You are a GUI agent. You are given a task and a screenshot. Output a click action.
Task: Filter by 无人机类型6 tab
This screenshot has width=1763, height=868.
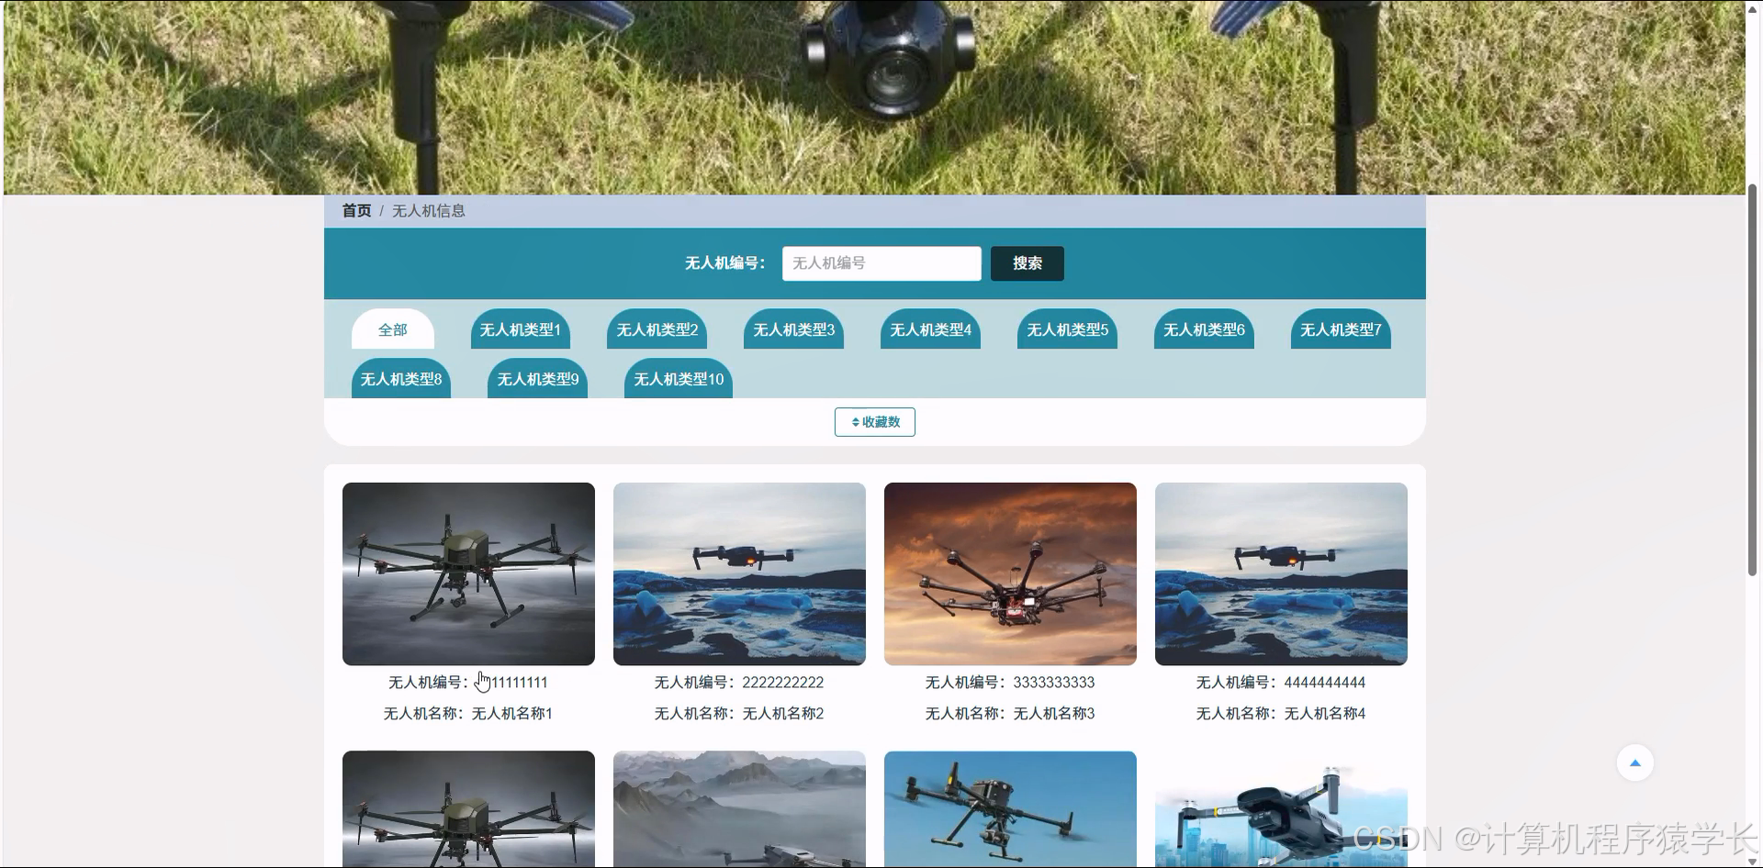[x=1204, y=329]
